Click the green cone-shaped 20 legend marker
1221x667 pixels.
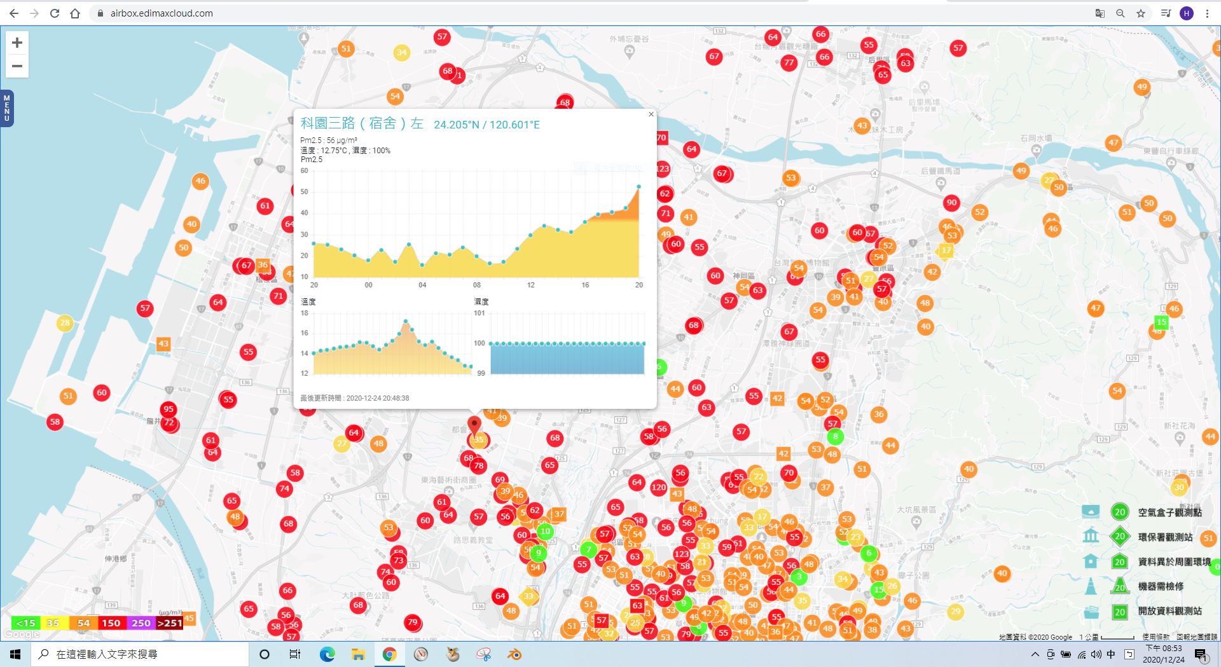pos(1120,586)
